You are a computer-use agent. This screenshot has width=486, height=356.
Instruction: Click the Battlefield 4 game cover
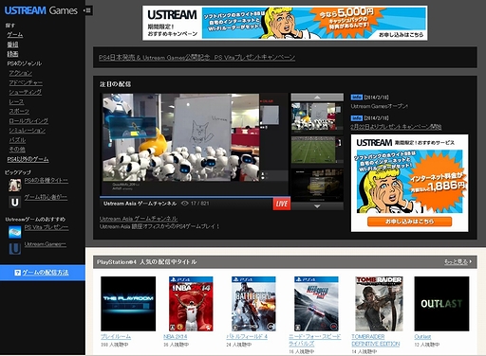coord(253,304)
